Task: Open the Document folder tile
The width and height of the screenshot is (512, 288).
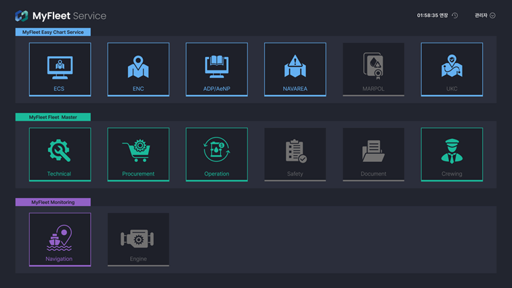Action: click(x=373, y=155)
